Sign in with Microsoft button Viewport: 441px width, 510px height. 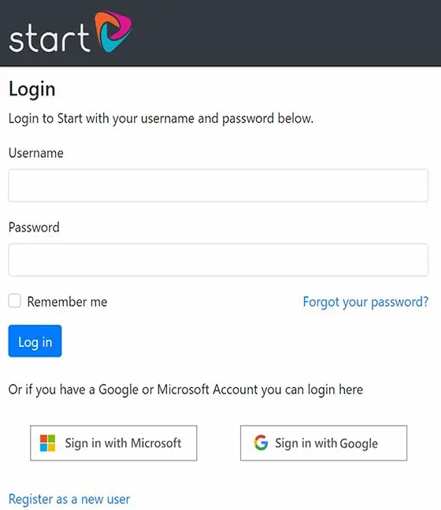coord(113,443)
